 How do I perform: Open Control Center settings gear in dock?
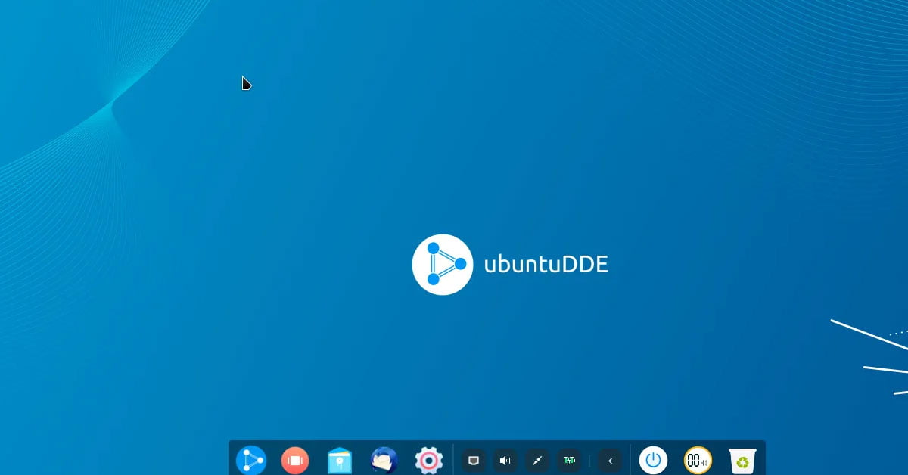(x=428, y=460)
